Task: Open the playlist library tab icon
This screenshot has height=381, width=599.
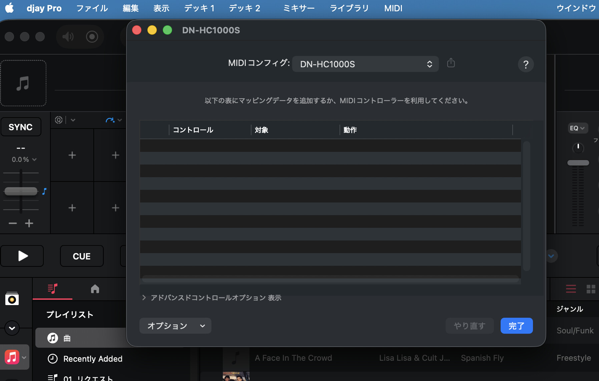Action: (x=52, y=289)
